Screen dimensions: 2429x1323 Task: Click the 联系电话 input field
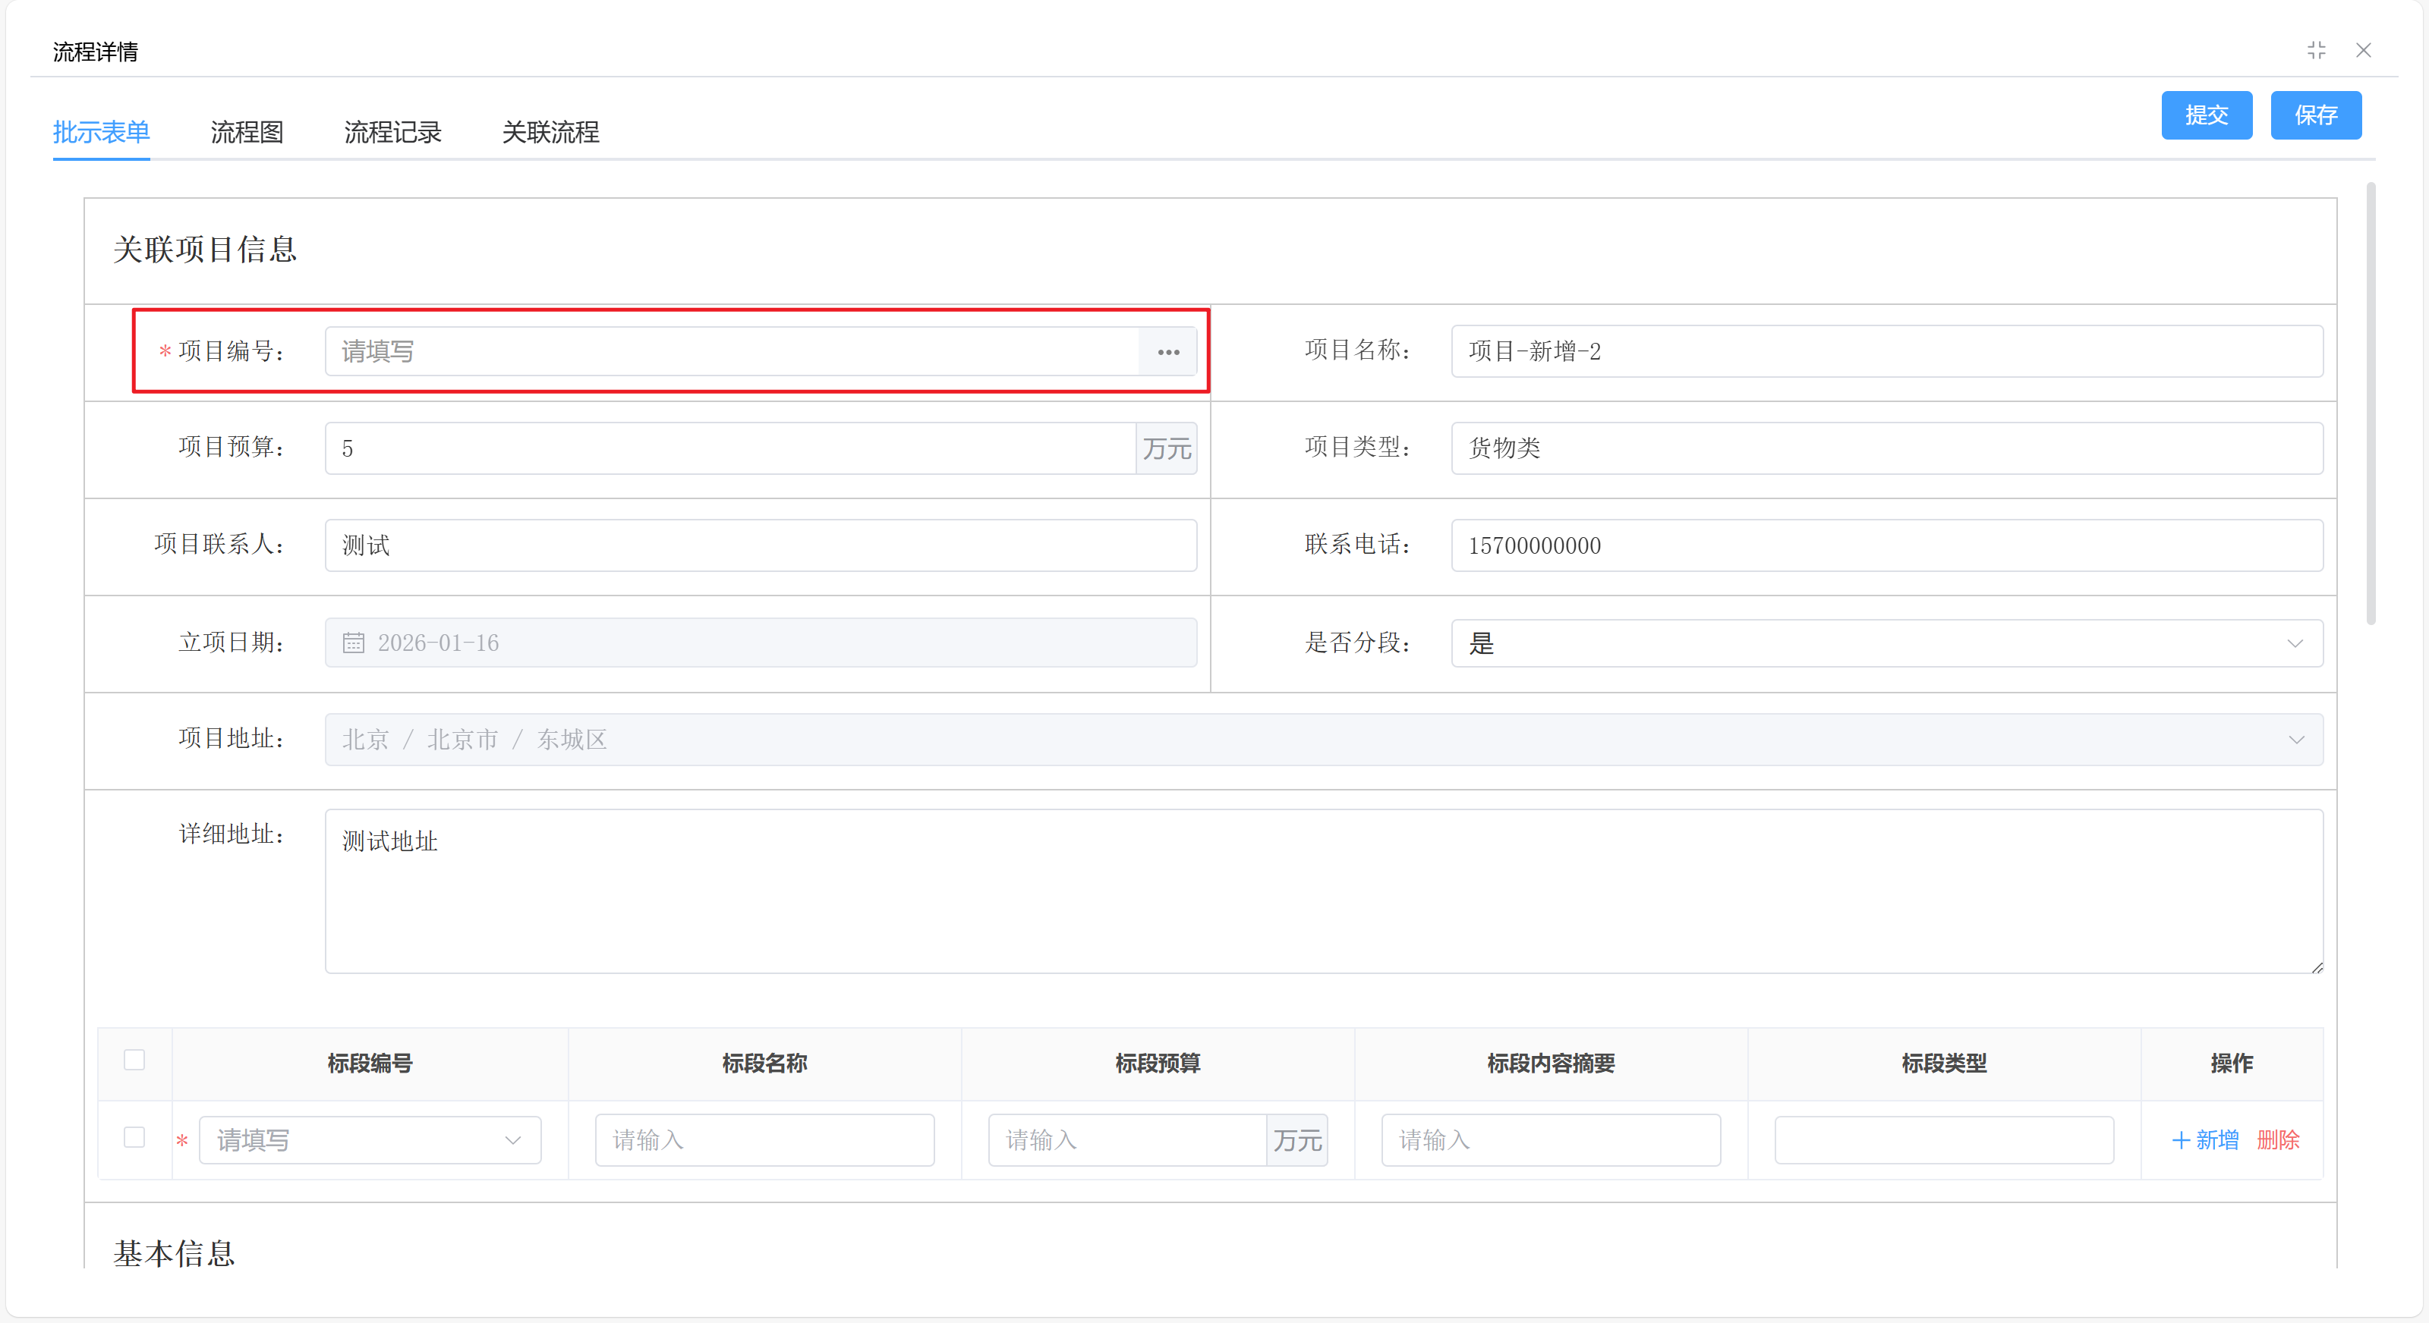point(1887,545)
